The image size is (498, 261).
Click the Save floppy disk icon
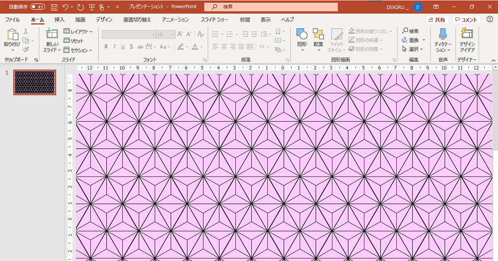click(54, 7)
